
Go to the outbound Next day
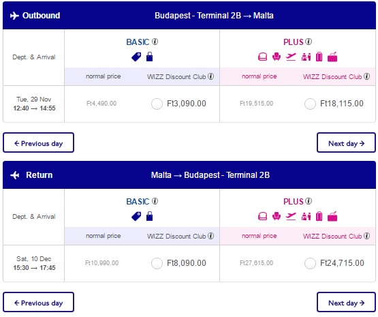pos(346,142)
